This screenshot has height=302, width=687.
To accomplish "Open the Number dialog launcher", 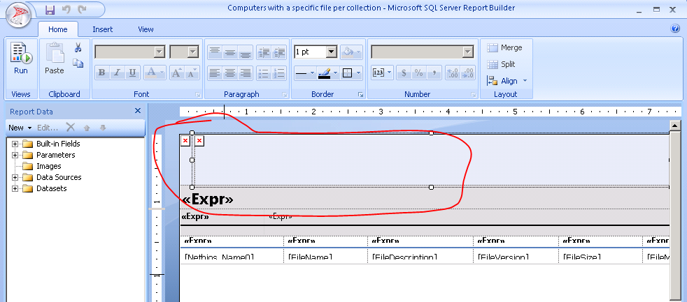I will pyautogui.click(x=474, y=94).
